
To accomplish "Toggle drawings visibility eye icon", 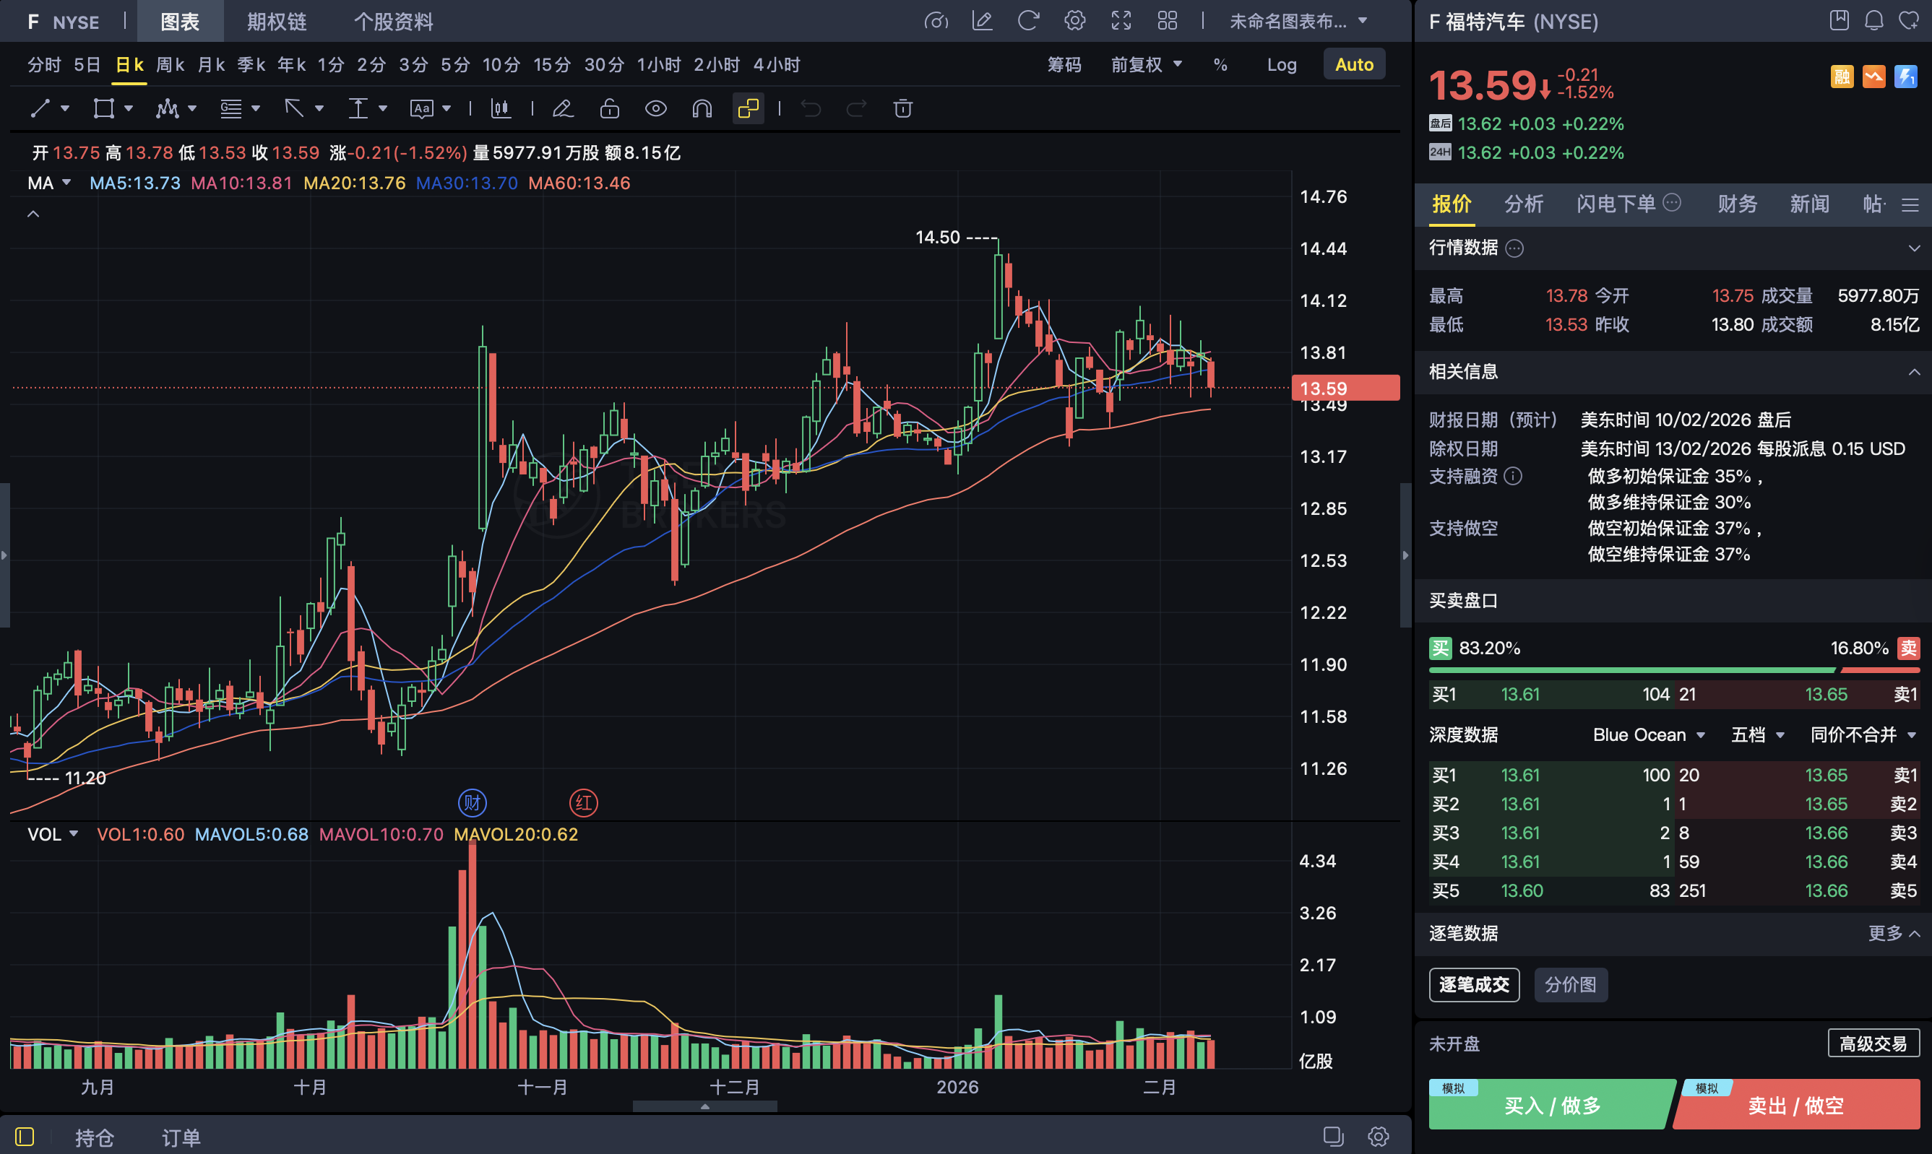I will pyautogui.click(x=655, y=109).
